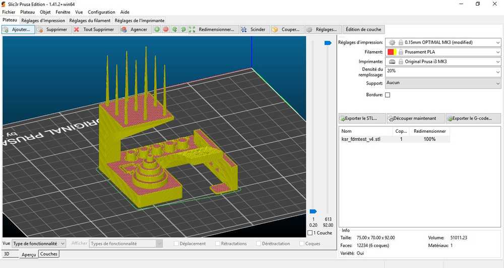504x268 pixels.
Task: Click Découper maintenant slice button
Action: [x=416, y=118]
